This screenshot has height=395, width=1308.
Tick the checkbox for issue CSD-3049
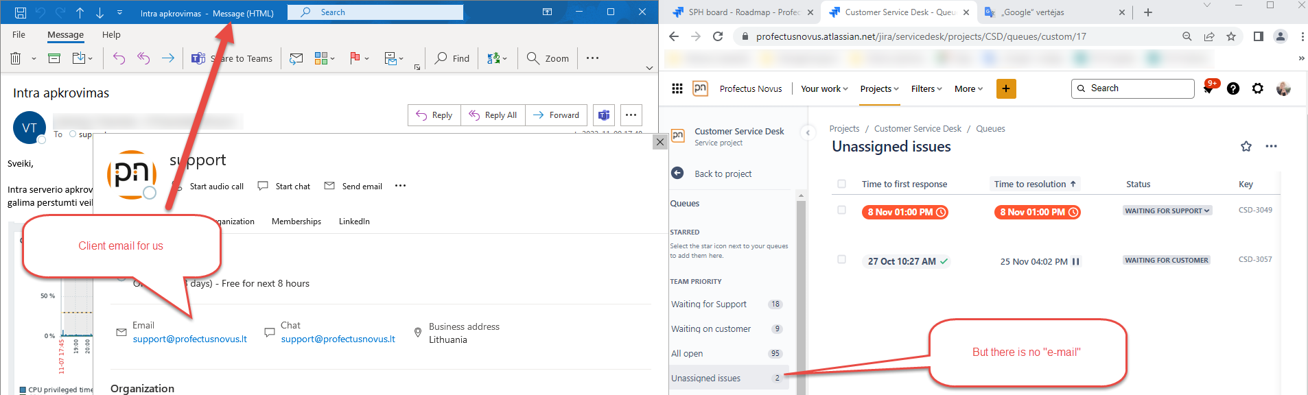pos(841,210)
